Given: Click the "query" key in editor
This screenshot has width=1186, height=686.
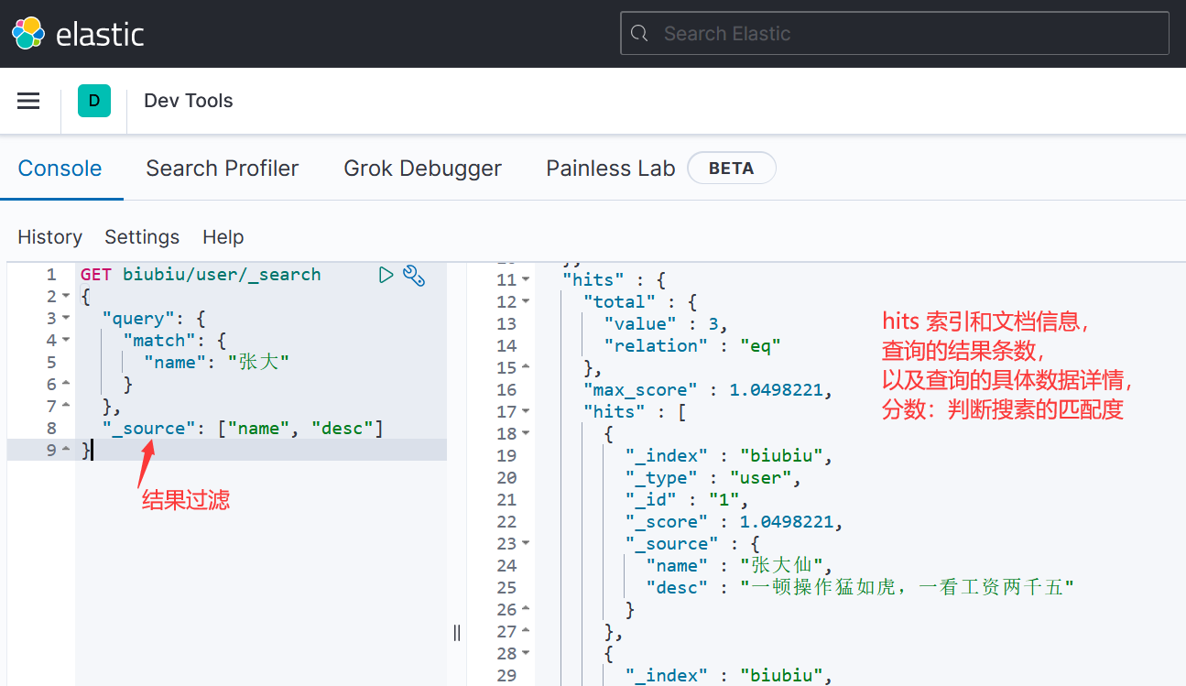Looking at the screenshot, I should (x=137, y=319).
